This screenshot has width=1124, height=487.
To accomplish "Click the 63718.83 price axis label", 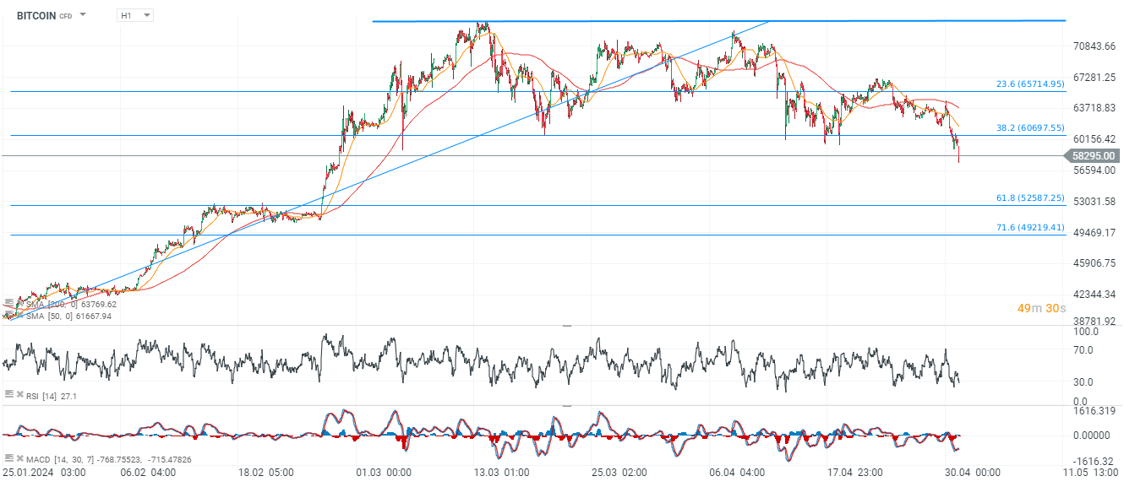I will click(1094, 108).
